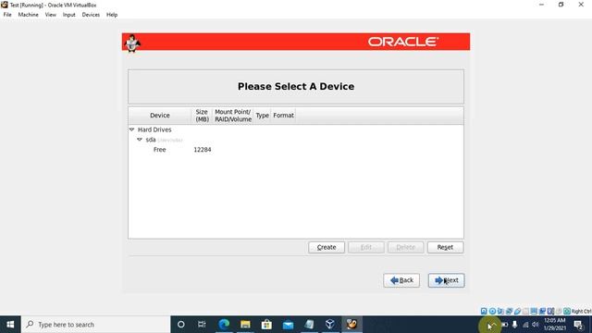Click the Device column header
The image size is (592, 333).
point(160,116)
